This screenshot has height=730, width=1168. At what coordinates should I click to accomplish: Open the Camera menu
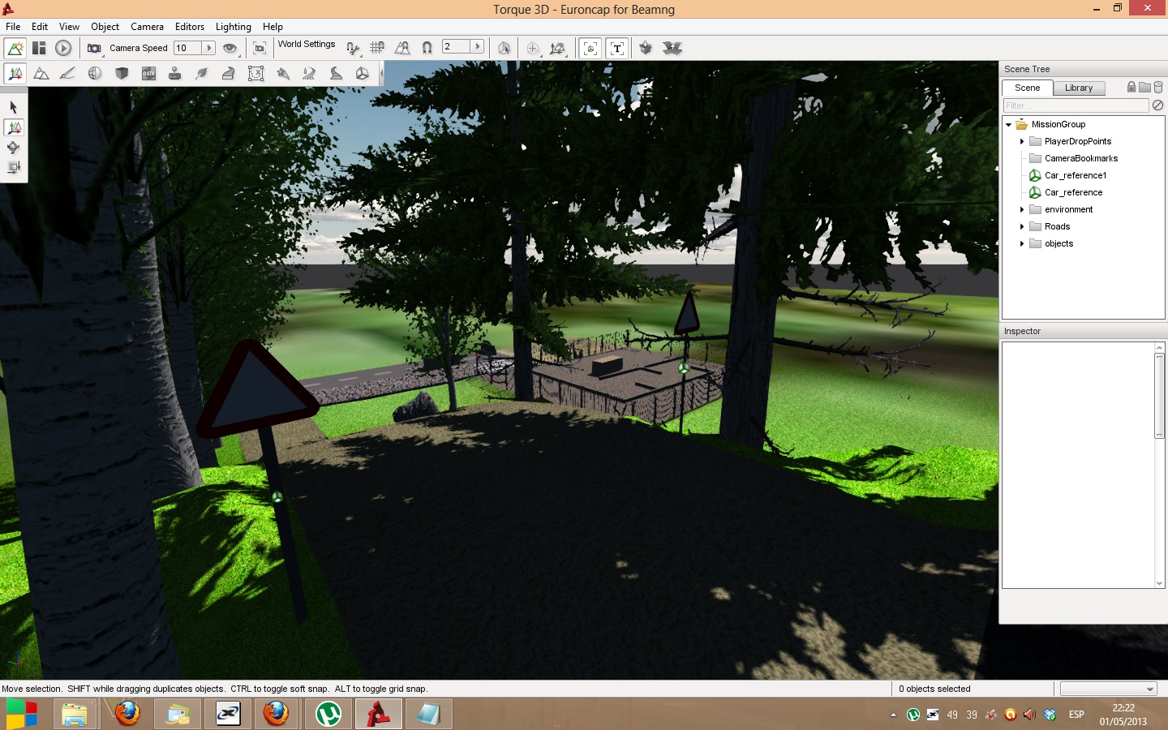(x=147, y=27)
